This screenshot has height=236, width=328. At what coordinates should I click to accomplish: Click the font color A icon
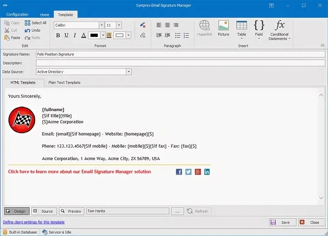tap(83, 35)
